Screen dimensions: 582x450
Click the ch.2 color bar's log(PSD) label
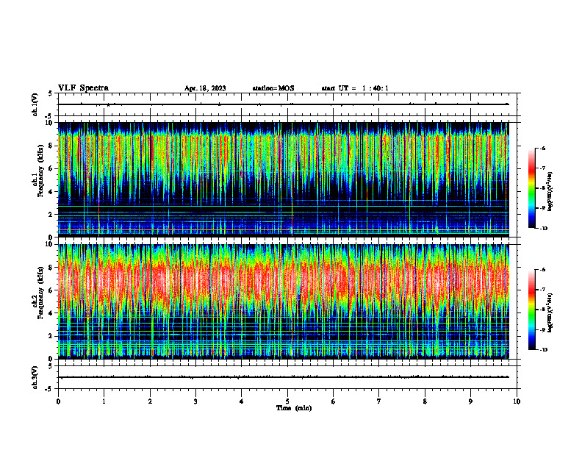(550, 312)
